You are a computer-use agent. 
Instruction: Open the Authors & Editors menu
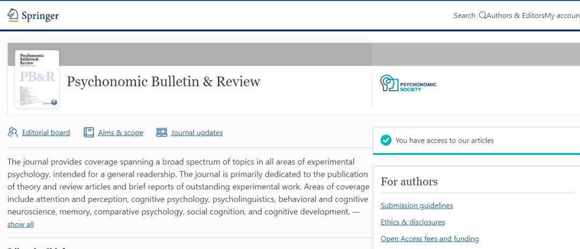point(516,16)
